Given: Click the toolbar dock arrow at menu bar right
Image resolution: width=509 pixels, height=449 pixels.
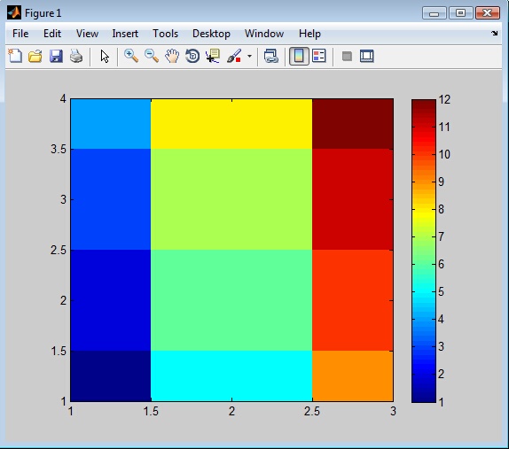Looking at the screenshot, I should [495, 33].
